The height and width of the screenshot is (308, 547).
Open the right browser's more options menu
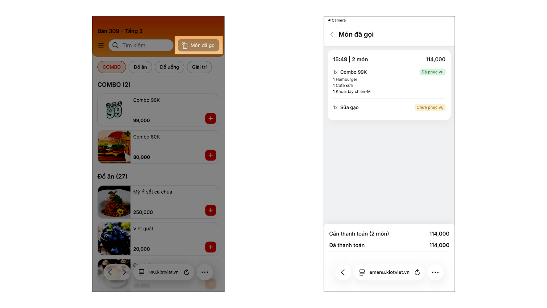(435, 272)
